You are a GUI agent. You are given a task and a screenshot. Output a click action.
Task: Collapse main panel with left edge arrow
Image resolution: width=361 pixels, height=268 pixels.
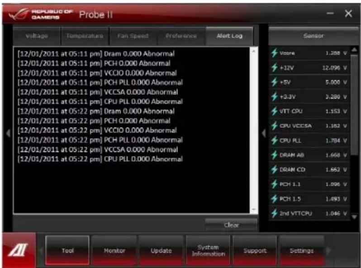click(8, 133)
